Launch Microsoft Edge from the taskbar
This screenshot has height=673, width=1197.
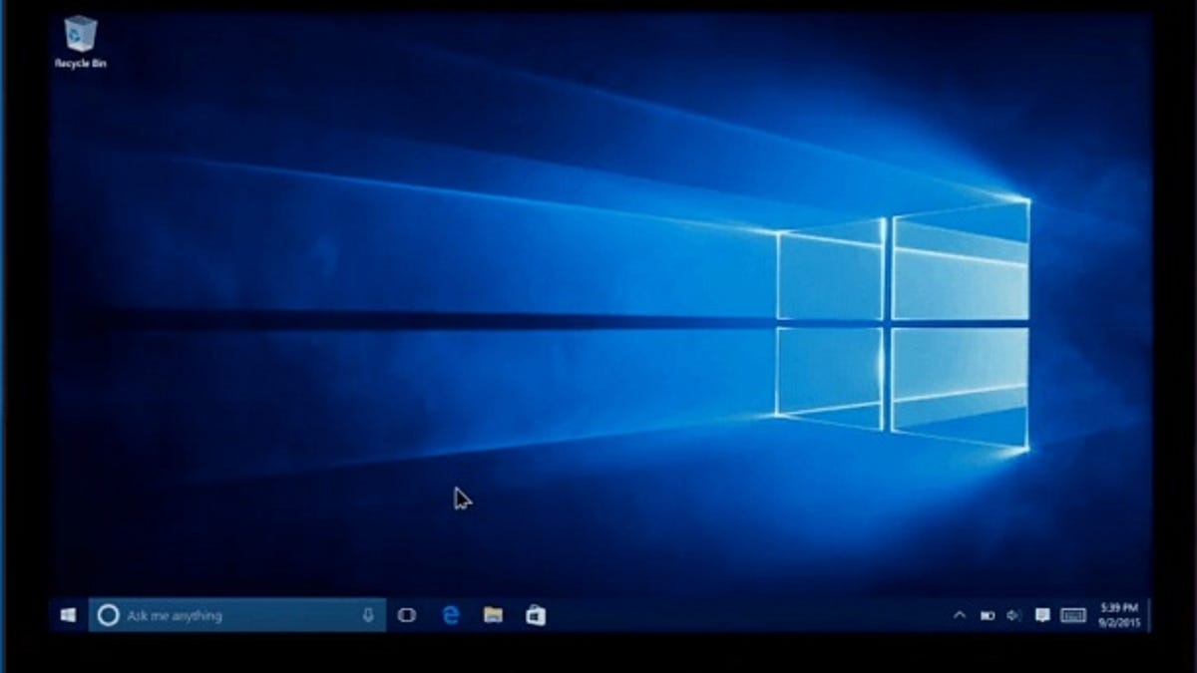452,615
